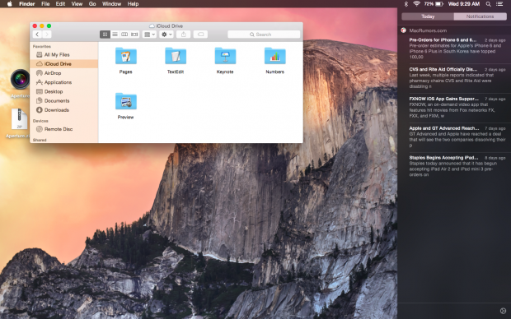Open the Apple menu
Viewport: 511px width, 319px height.
[9, 4]
